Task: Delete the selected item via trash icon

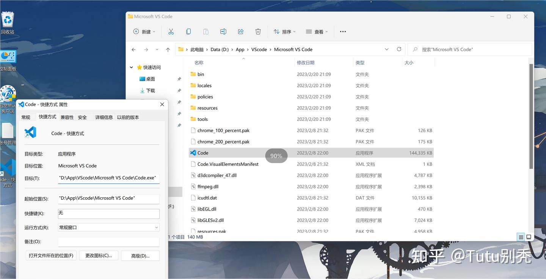Action: pyautogui.click(x=258, y=31)
